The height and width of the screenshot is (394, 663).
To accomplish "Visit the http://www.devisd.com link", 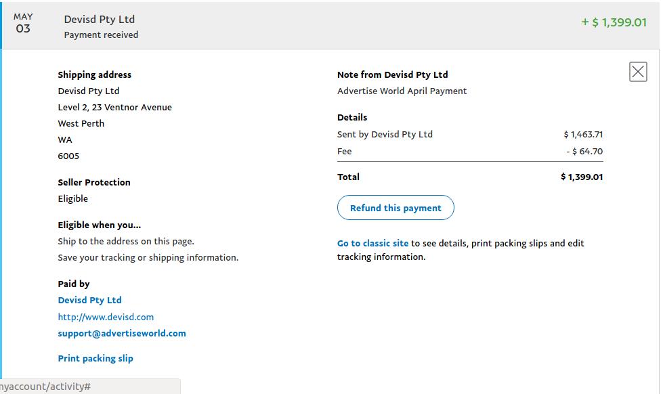I will (106, 317).
